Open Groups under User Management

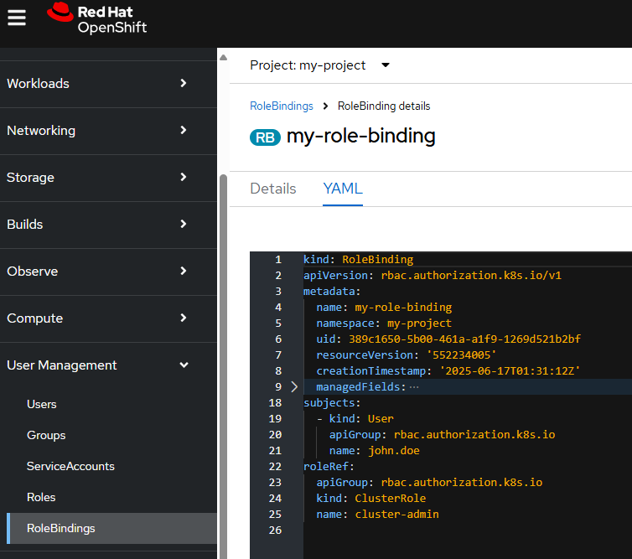pos(46,435)
